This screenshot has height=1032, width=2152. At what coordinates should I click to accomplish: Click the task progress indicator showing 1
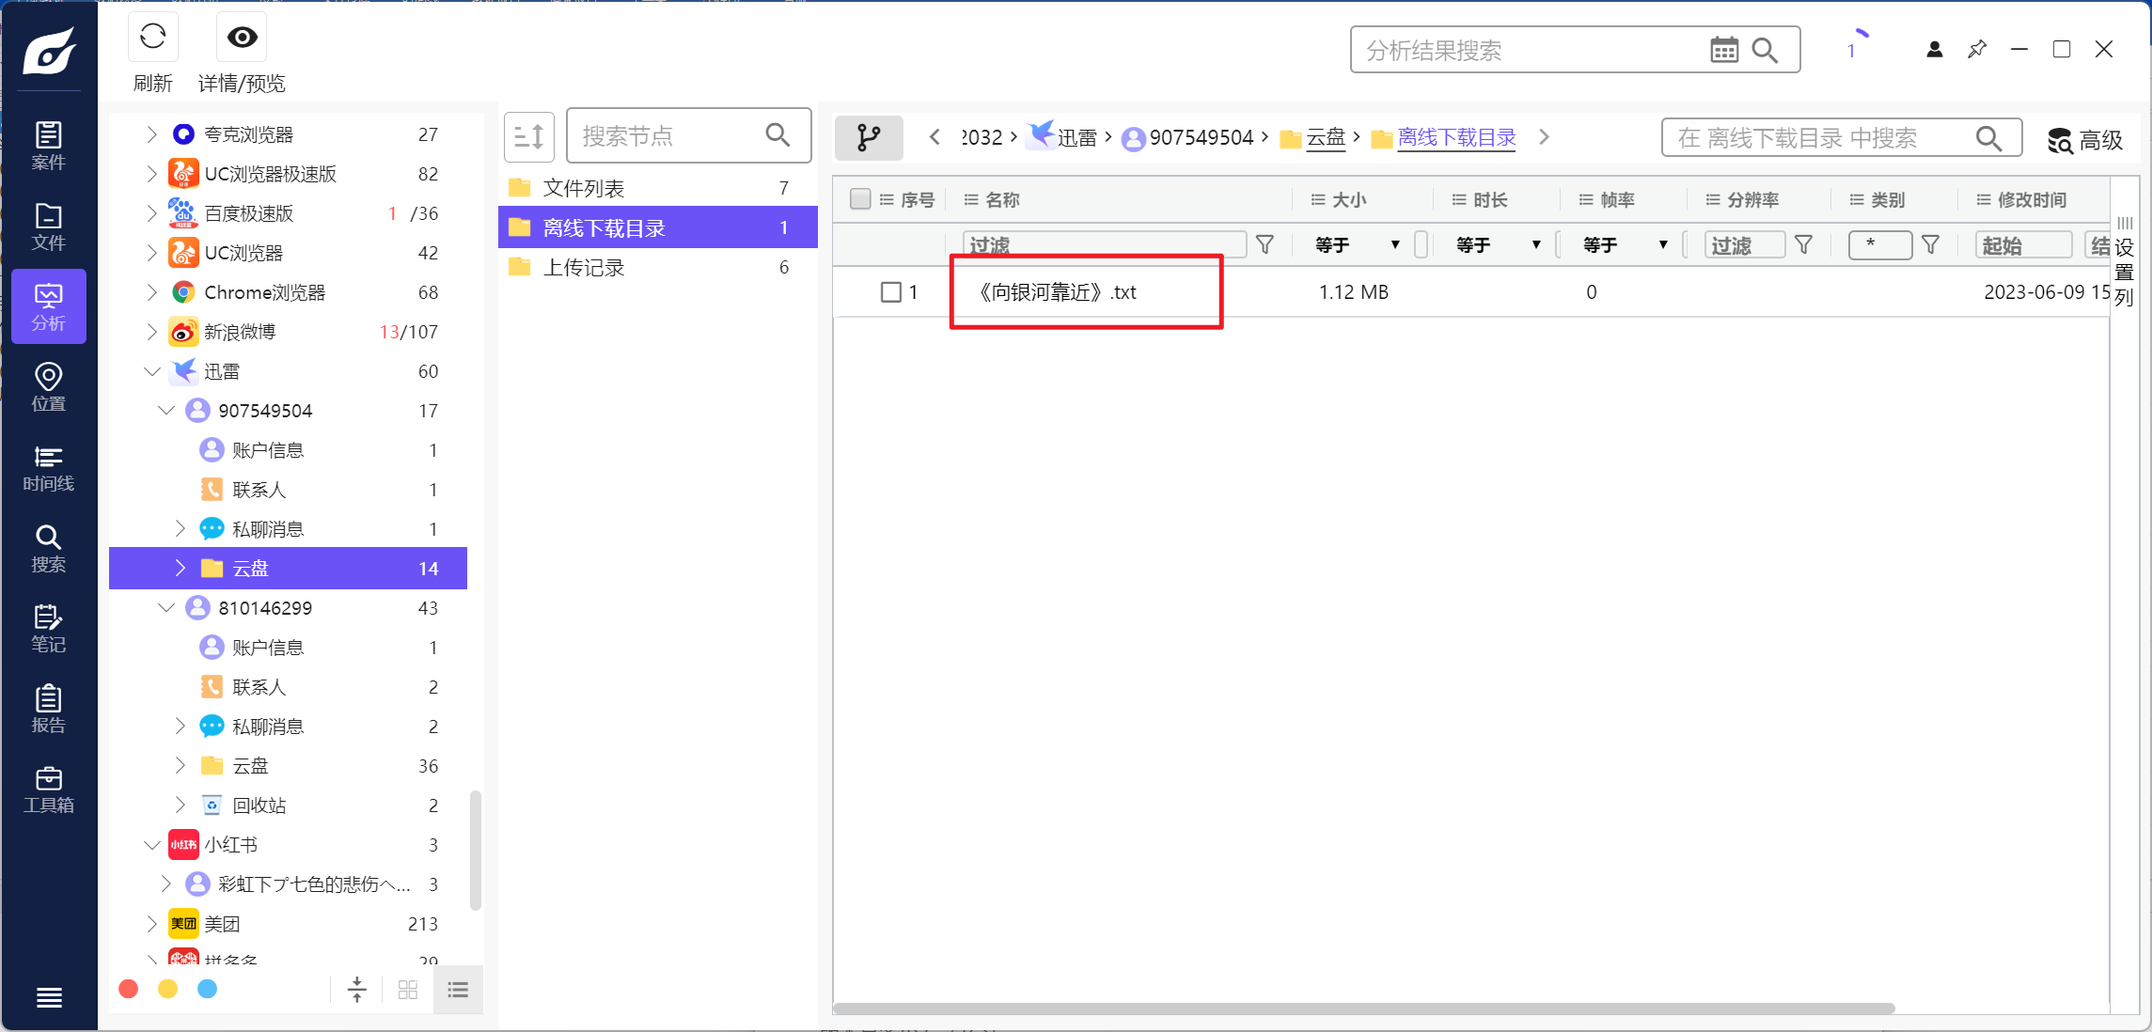click(x=1854, y=46)
